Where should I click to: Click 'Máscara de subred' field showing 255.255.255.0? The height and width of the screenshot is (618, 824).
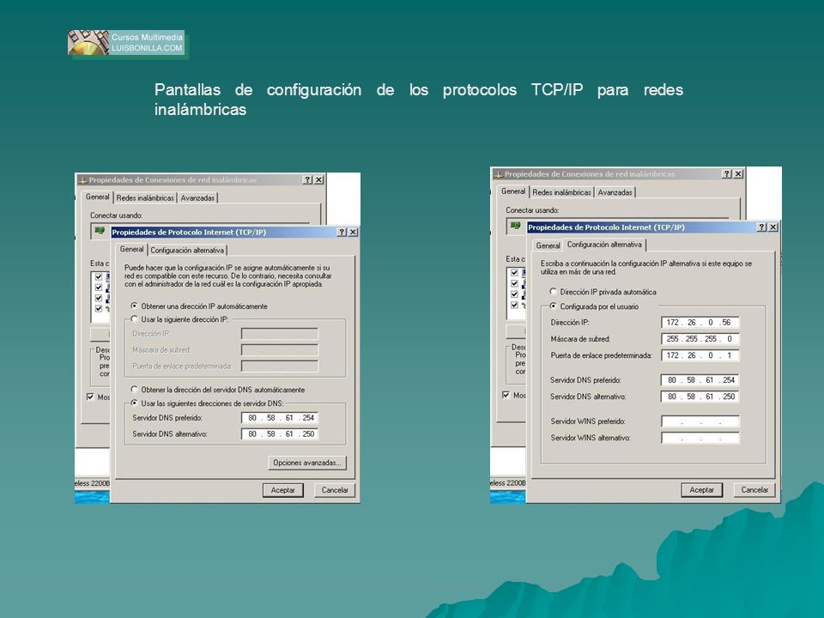click(x=700, y=339)
